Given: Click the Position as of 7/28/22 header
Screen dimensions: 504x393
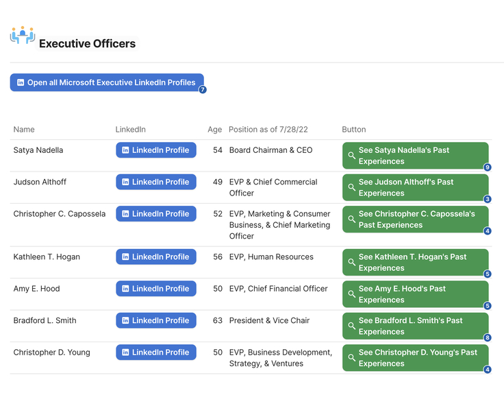Looking at the screenshot, I should [x=268, y=130].
